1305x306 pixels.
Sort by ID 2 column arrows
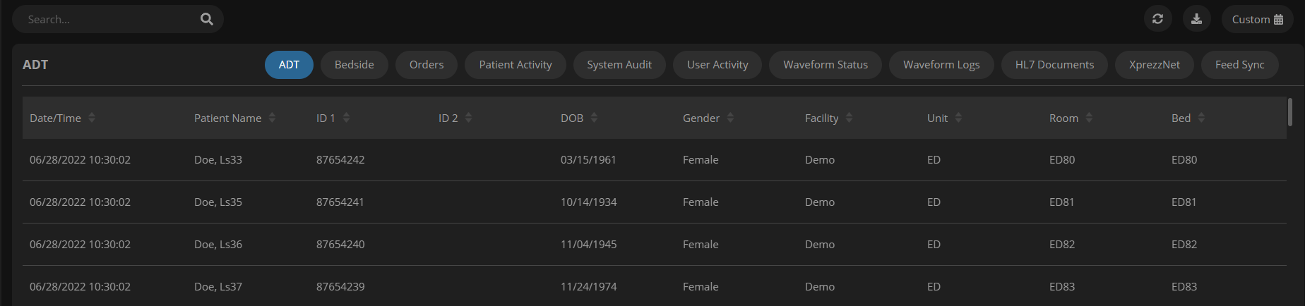[468, 118]
